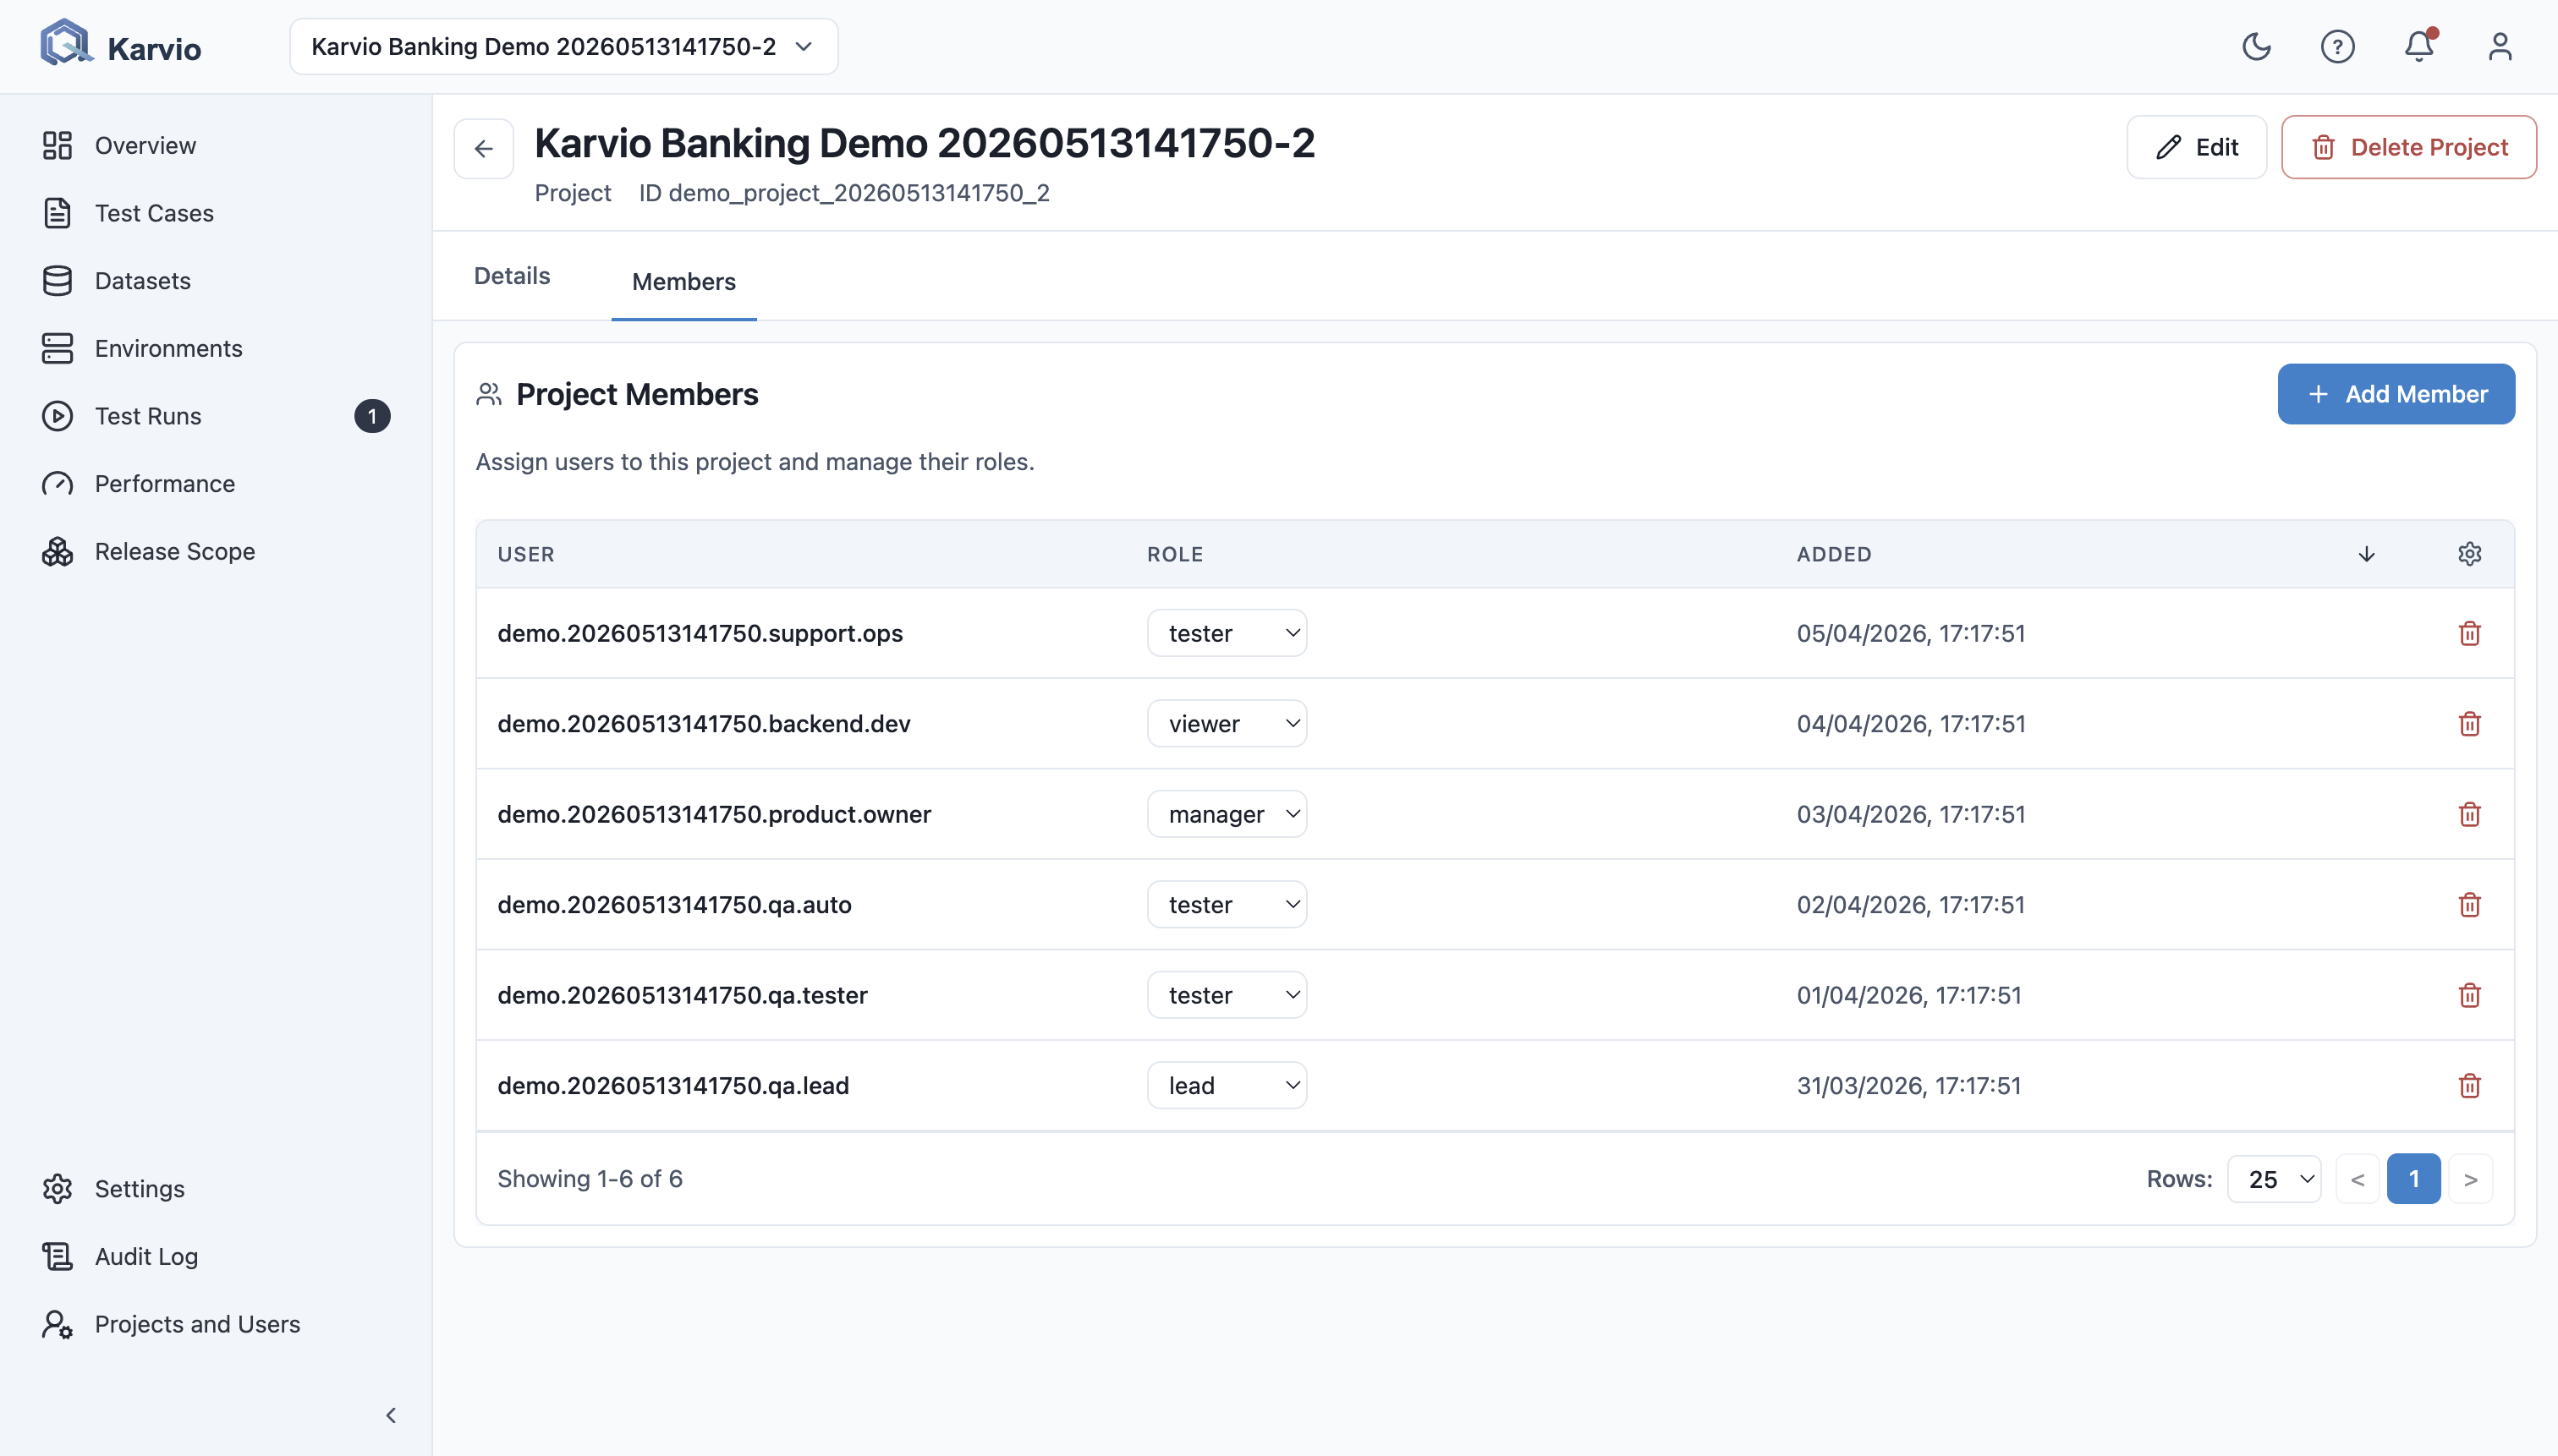Image resolution: width=2558 pixels, height=1456 pixels.
Task: Go back using the arrow button
Action: tap(484, 149)
